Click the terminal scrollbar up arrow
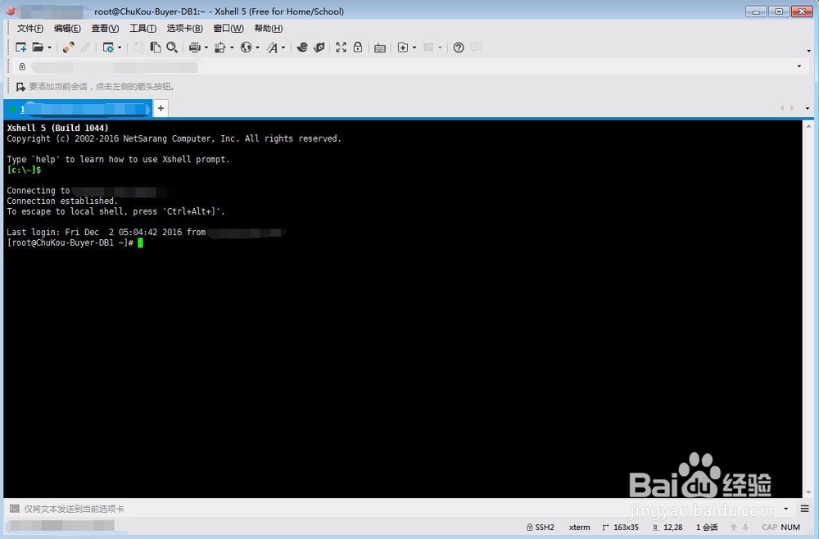Image resolution: width=819 pixels, height=539 pixels. pyautogui.click(x=808, y=126)
